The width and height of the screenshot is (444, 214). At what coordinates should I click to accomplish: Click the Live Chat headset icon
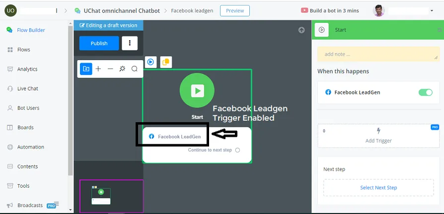pos(10,89)
